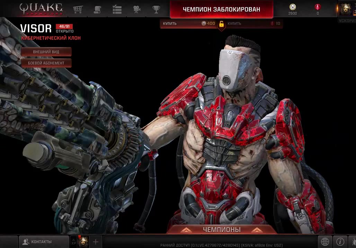Click the platinum currency balance 2600
356x248 pixels.
[x=293, y=9]
